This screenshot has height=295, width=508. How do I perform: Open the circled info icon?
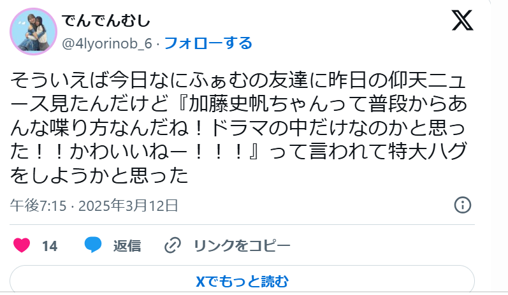[462, 205]
